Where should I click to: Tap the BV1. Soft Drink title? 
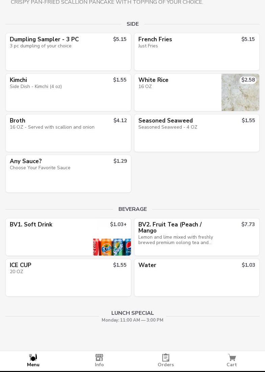31,225
